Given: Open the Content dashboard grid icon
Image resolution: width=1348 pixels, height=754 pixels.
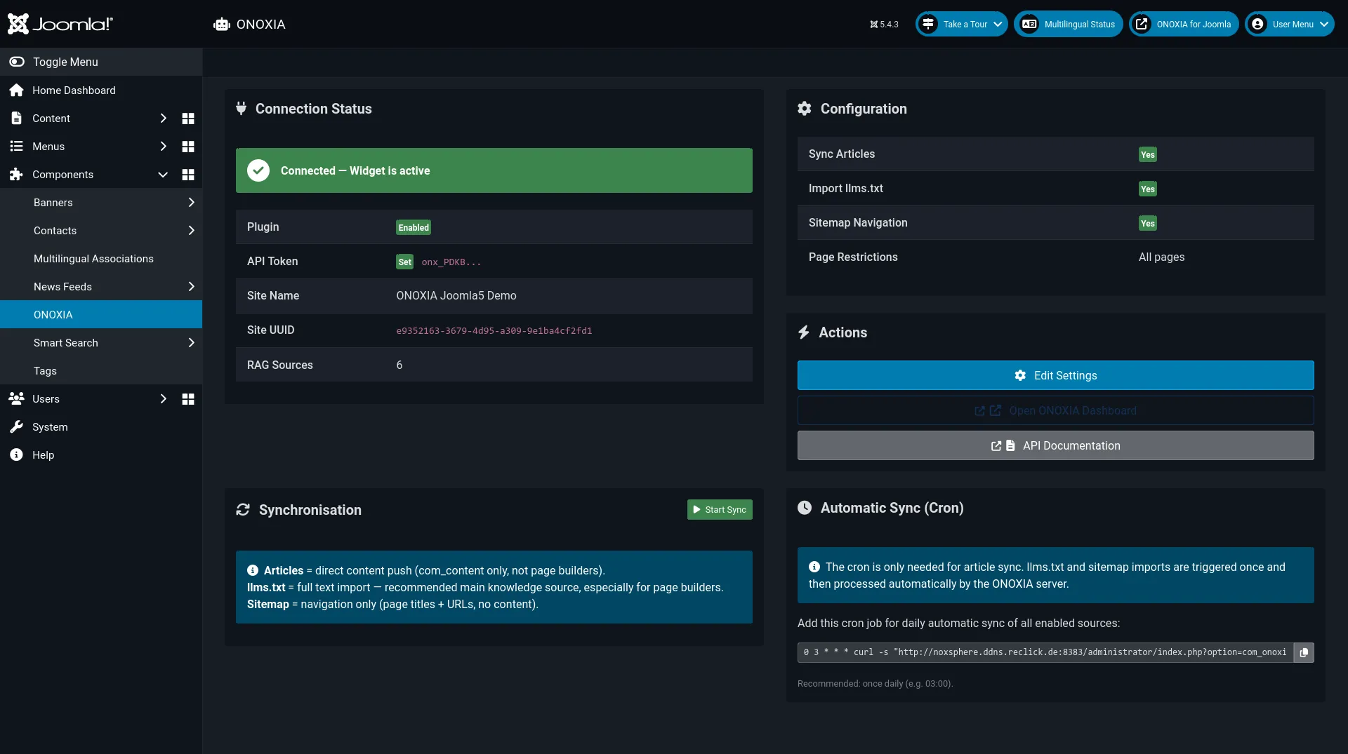Looking at the screenshot, I should [x=188, y=119].
